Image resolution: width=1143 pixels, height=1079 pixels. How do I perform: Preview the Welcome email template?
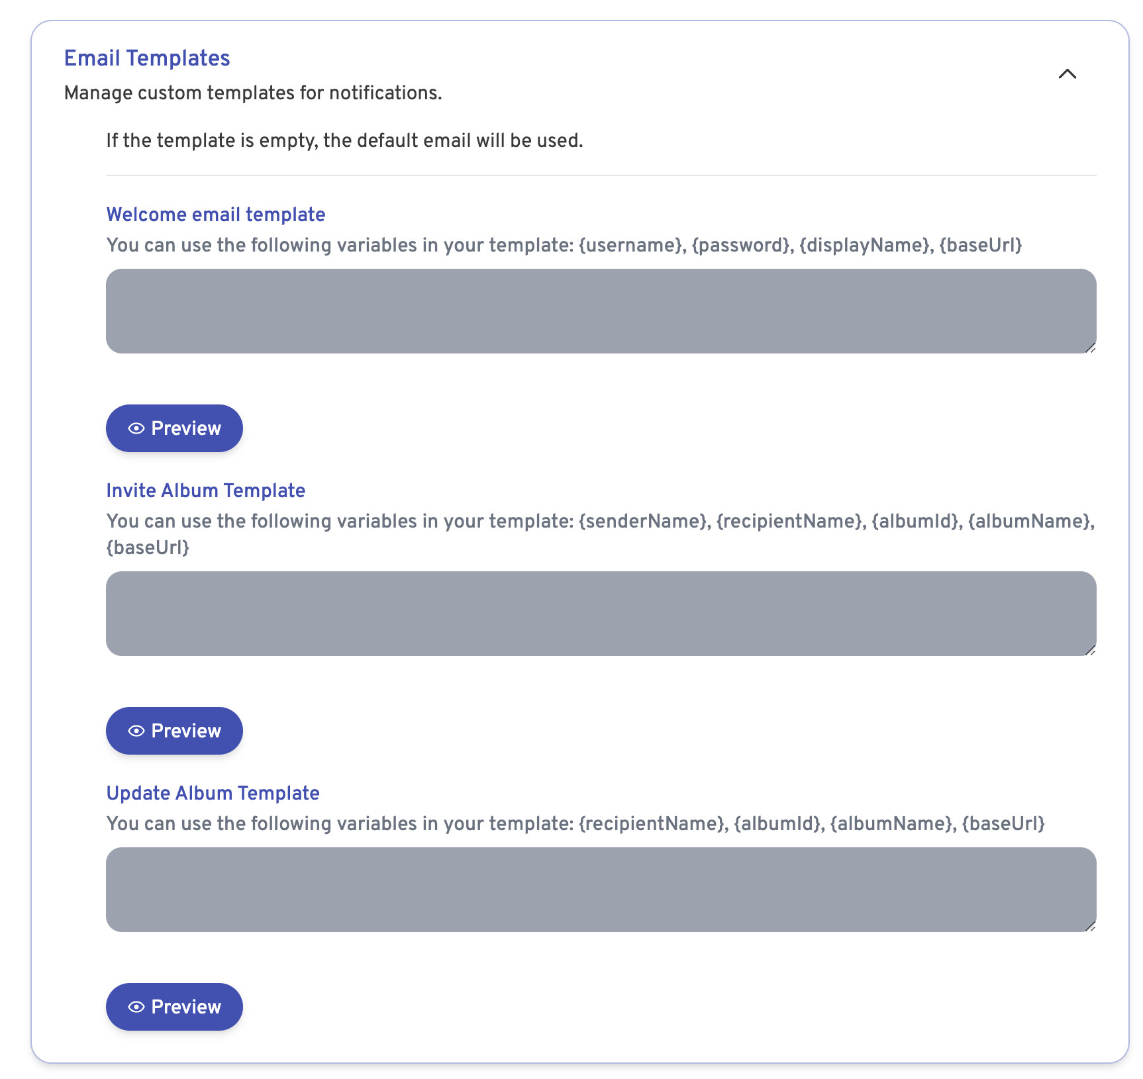click(x=174, y=428)
